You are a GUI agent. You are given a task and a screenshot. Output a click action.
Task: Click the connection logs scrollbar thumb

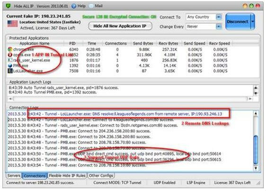click(256, 150)
